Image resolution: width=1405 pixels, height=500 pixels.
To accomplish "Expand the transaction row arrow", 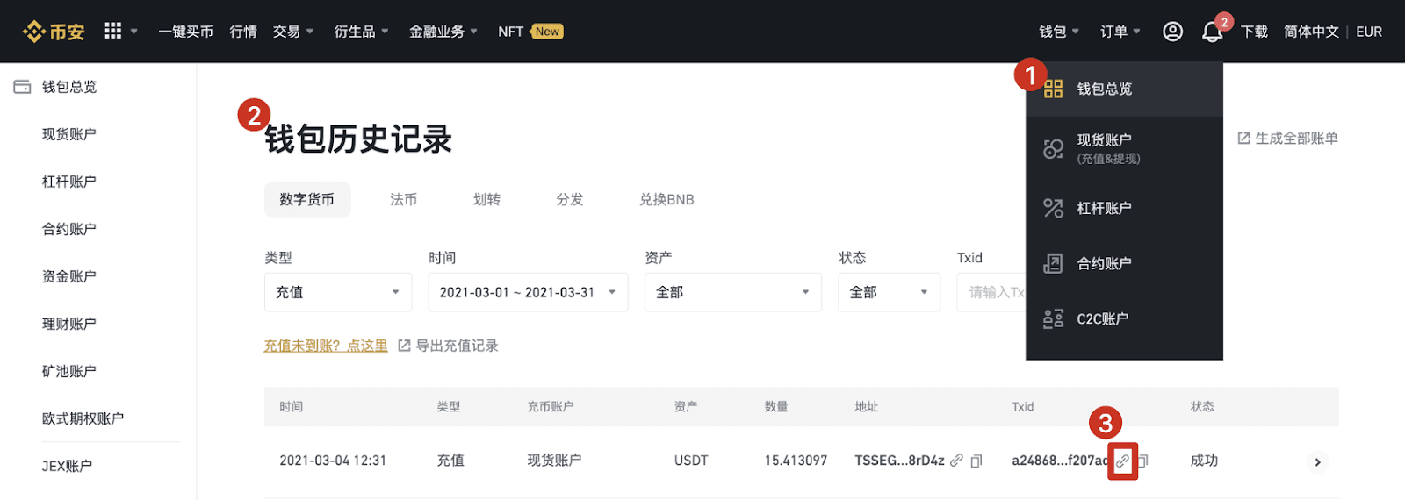I will 1317,462.
